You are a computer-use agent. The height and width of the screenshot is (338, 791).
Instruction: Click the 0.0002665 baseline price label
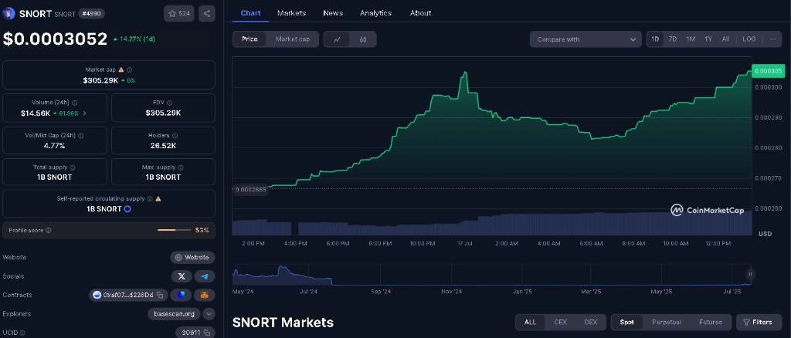click(250, 190)
